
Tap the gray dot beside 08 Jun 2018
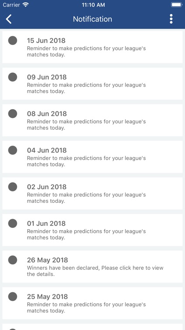(x=13, y=114)
